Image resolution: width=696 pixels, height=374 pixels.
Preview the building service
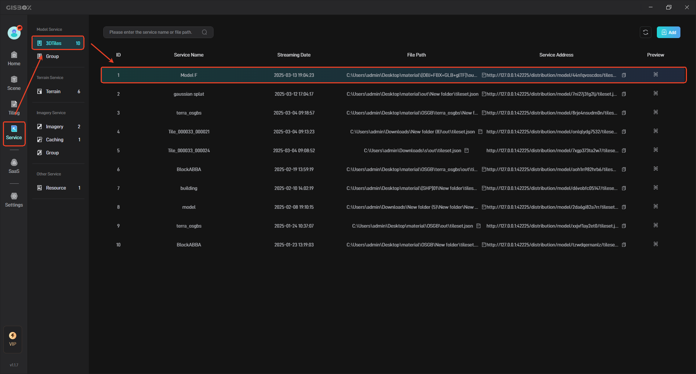pos(656,187)
